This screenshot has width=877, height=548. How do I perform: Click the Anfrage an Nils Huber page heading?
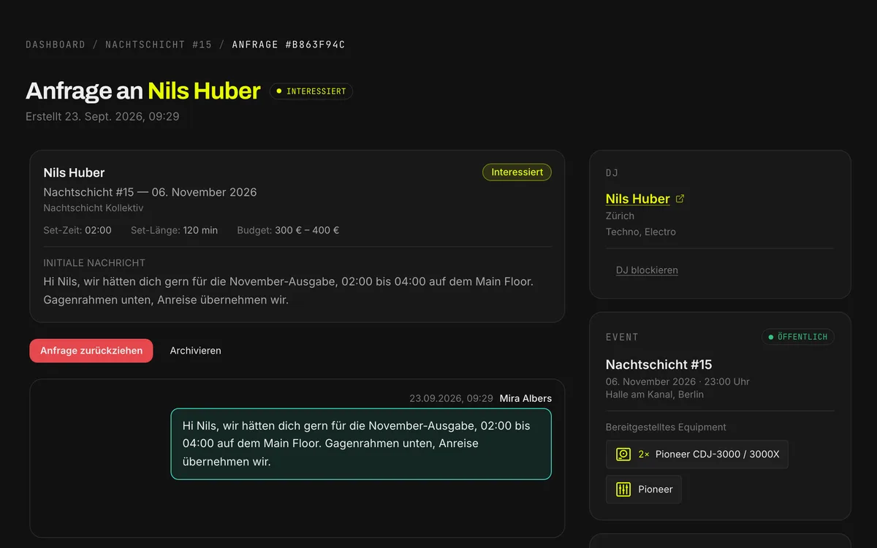pyautogui.click(x=143, y=91)
